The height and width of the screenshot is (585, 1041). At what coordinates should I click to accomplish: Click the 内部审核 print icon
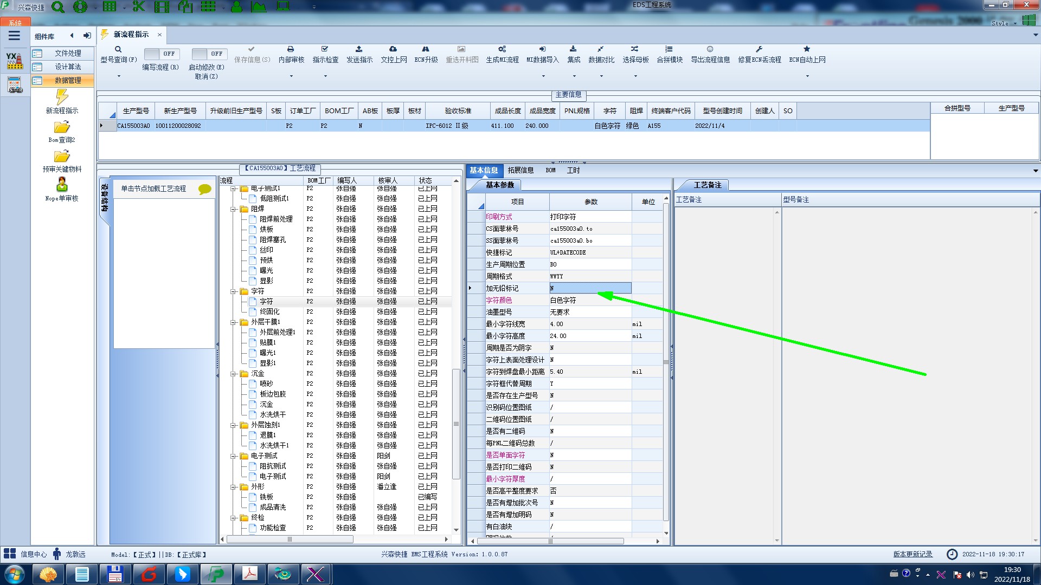point(291,49)
